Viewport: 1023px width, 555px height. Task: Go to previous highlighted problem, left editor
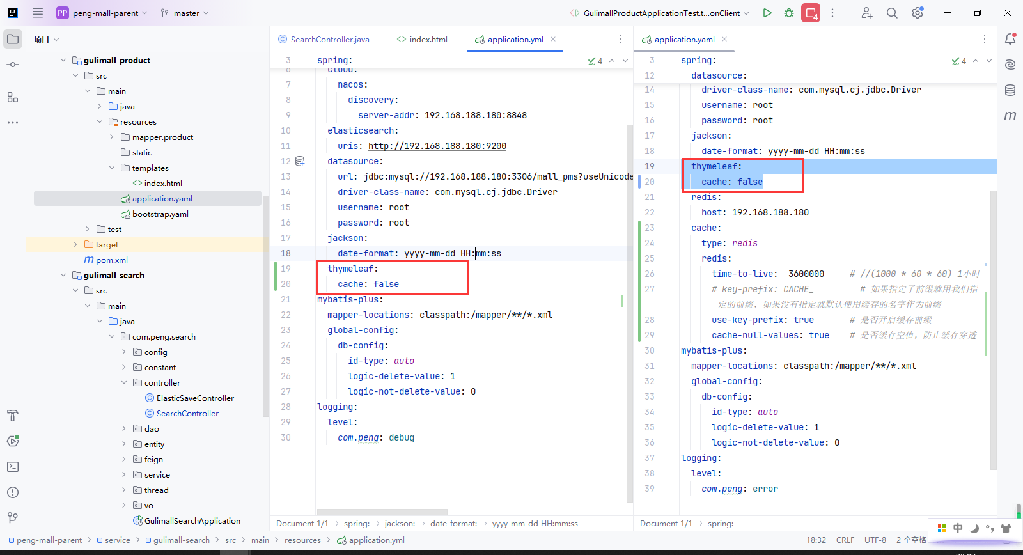pyautogui.click(x=612, y=61)
